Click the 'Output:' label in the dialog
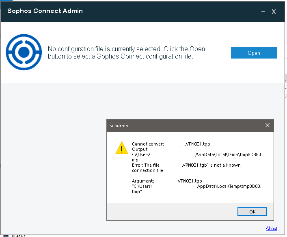 click(x=140, y=149)
